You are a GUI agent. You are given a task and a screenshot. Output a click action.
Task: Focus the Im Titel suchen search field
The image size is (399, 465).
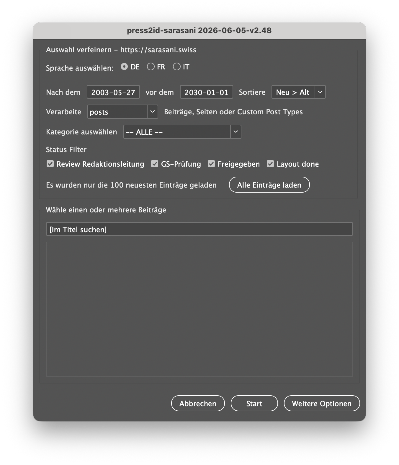pos(199,229)
